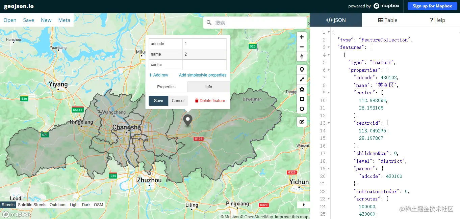Click Cancel in the feature popup
The image size is (460, 219).
(x=178, y=101)
